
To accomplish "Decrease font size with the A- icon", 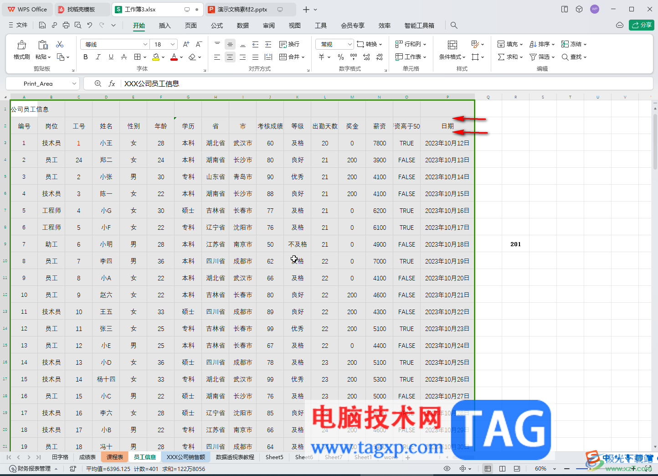I will point(199,44).
